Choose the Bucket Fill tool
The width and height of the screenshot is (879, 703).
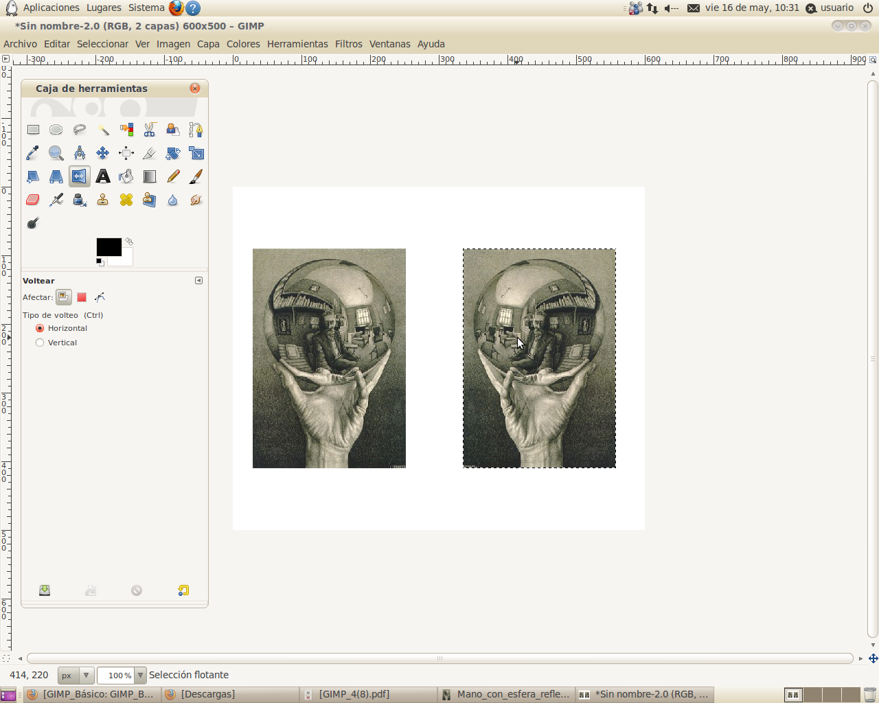tap(126, 176)
